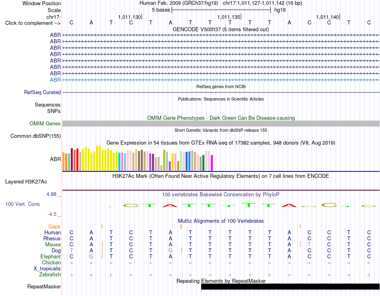
Task: Click the magenta bar in the GTEx chart
Action: (212, 163)
